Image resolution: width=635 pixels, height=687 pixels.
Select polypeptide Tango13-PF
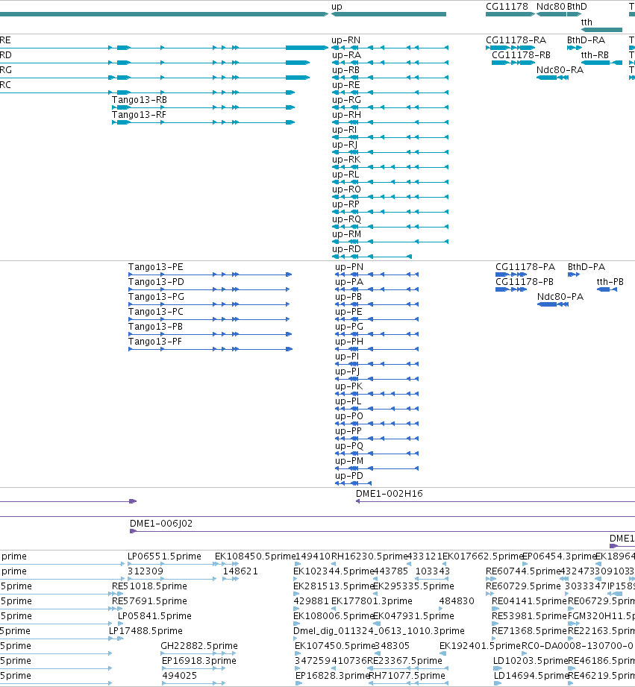pyautogui.click(x=154, y=342)
